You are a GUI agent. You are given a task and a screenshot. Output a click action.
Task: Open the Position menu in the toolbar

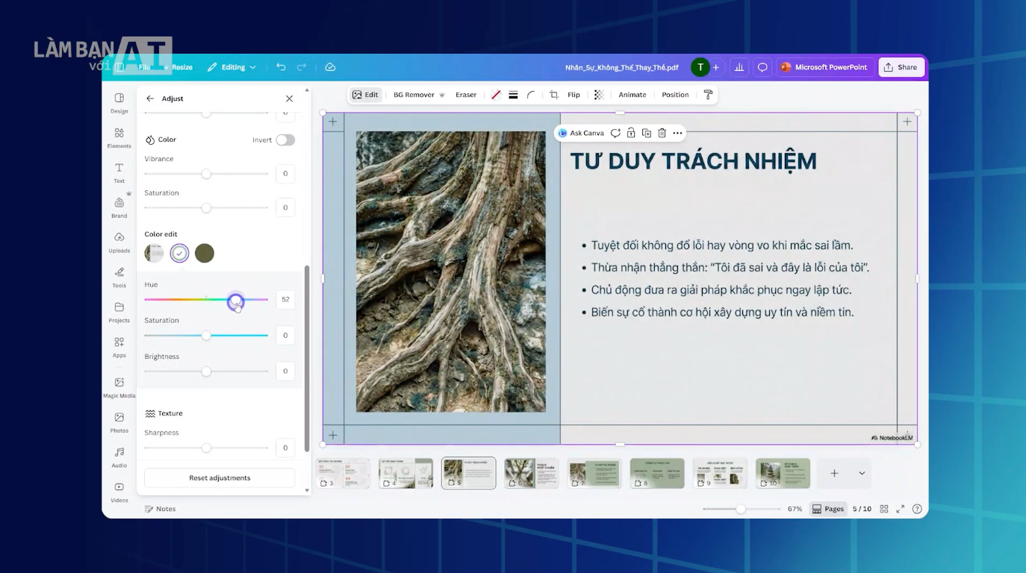coord(674,94)
